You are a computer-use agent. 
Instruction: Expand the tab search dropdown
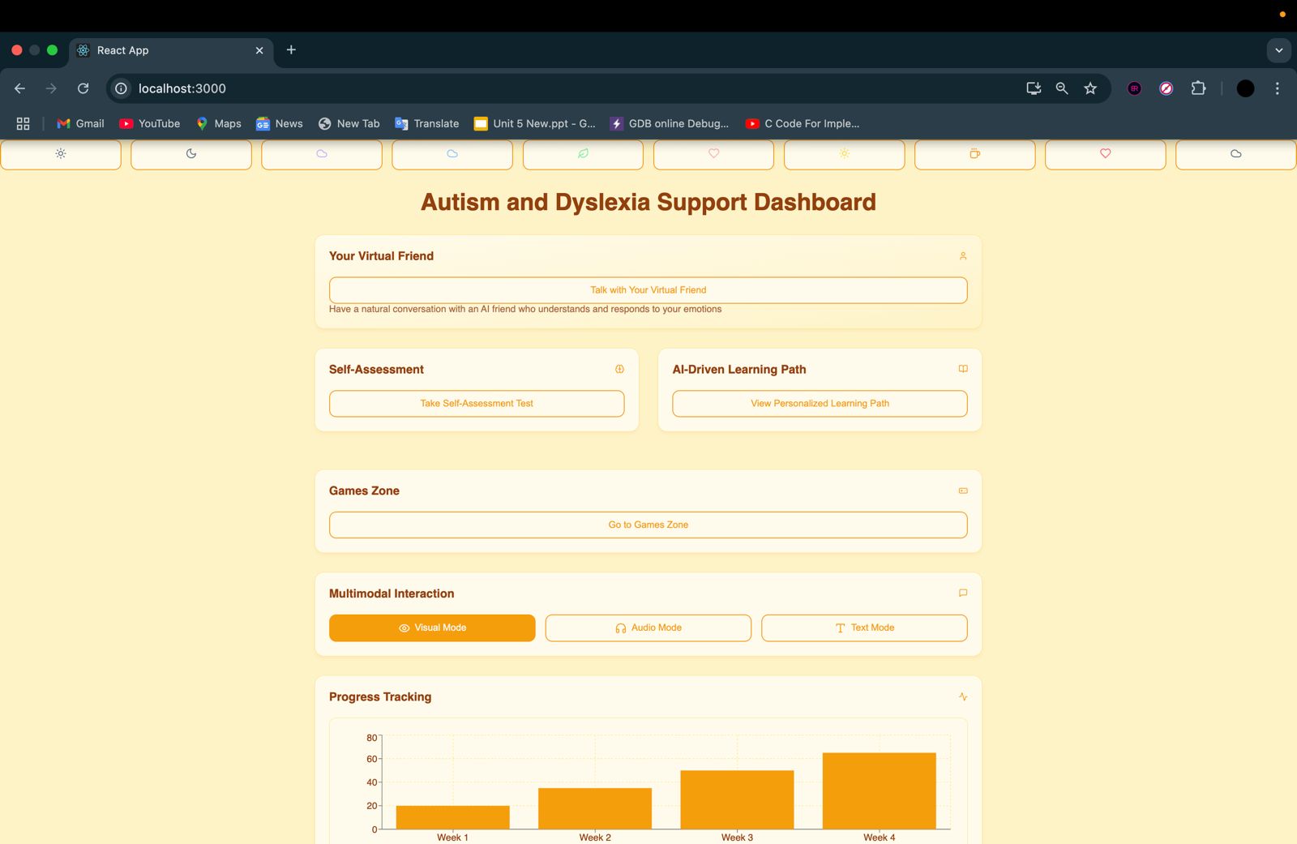point(1279,50)
